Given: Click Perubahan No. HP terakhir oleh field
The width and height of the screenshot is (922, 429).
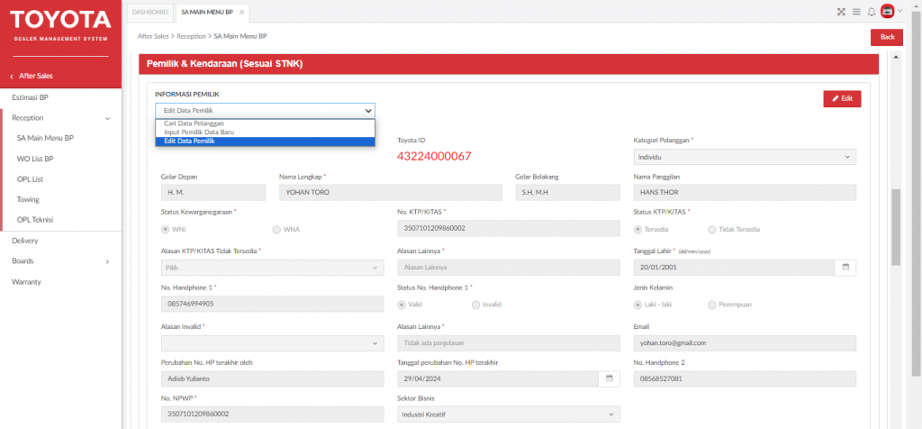Looking at the screenshot, I should [x=272, y=379].
